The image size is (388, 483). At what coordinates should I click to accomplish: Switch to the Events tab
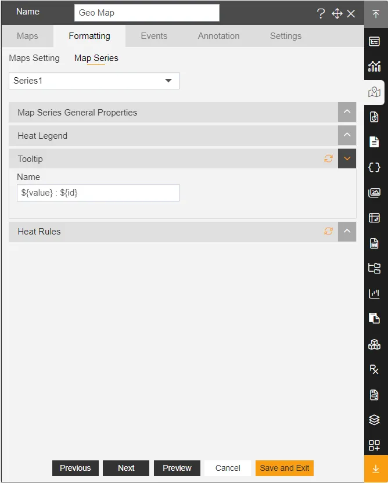154,36
